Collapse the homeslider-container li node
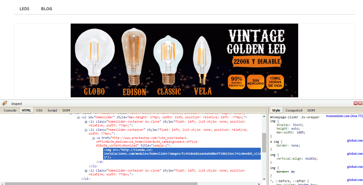Screen dimensions: 363x185 [x=86, y=130]
